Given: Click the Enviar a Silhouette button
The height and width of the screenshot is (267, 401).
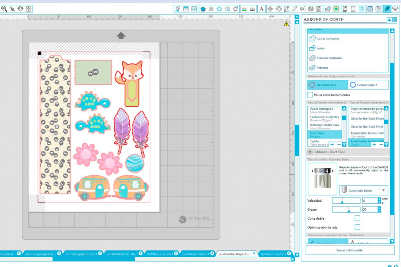Looking at the screenshot, I should click(x=350, y=250).
